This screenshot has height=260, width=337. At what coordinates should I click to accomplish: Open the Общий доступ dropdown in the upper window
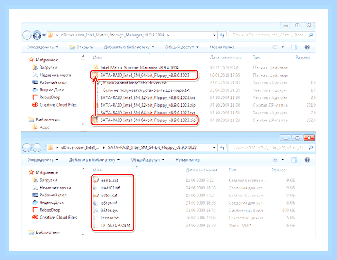[x=182, y=47]
